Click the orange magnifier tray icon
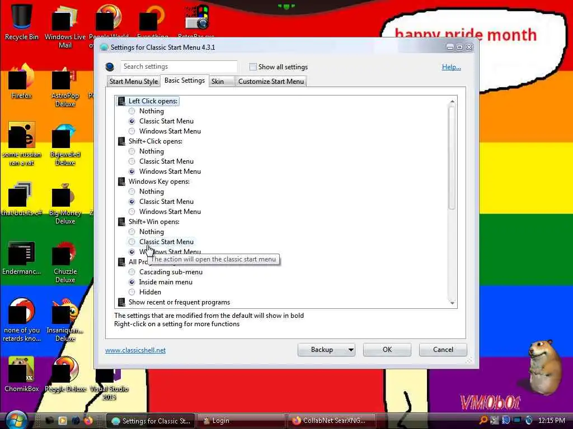573x429 pixels. pyautogui.click(x=483, y=421)
